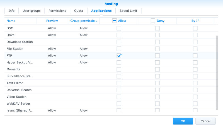
Task: Allow WebDAV Server access
Action: tap(119, 104)
